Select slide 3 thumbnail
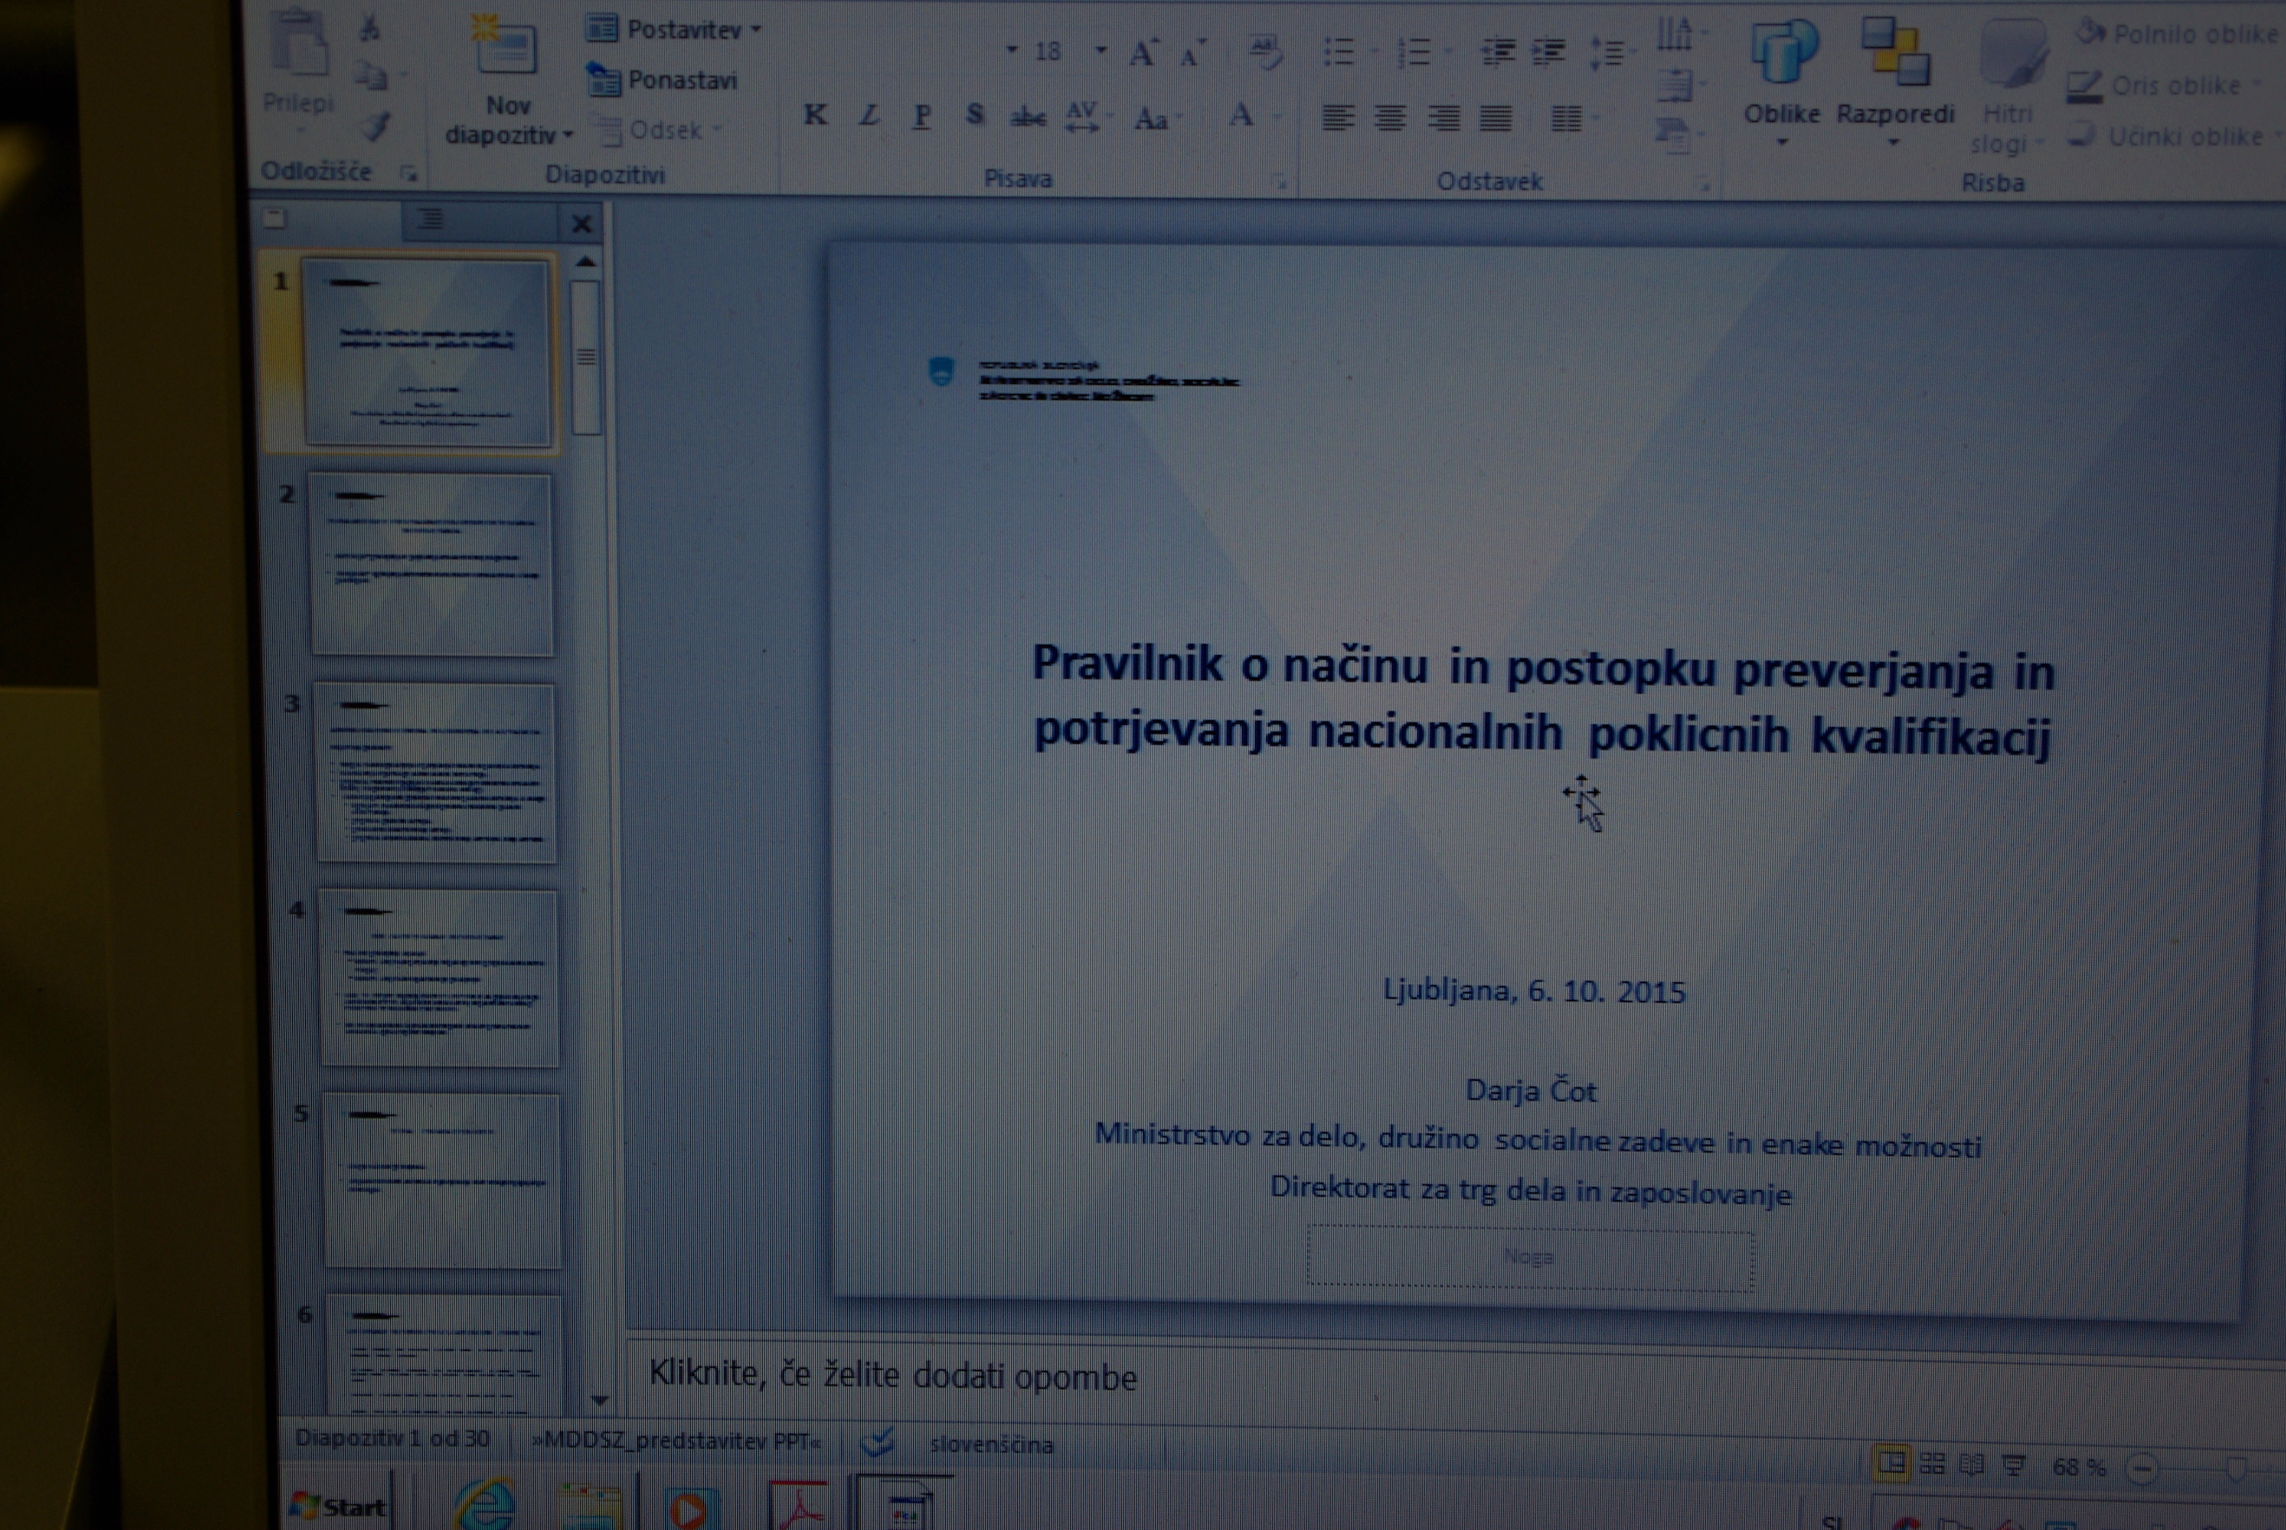The height and width of the screenshot is (1530, 2286). point(435,773)
